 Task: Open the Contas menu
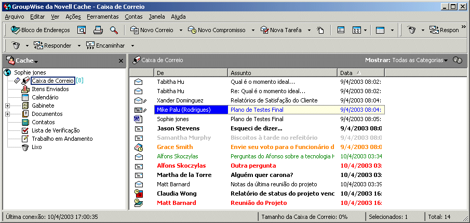(x=133, y=17)
